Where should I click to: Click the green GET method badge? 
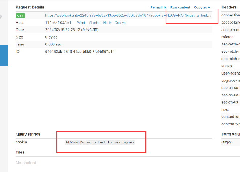pyautogui.click(x=20, y=15)
